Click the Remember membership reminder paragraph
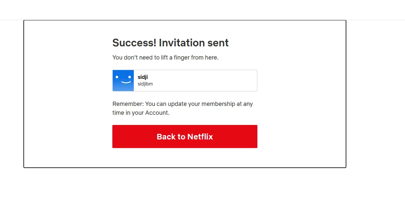Screen dimensions: 405x219 coord(183,108)
